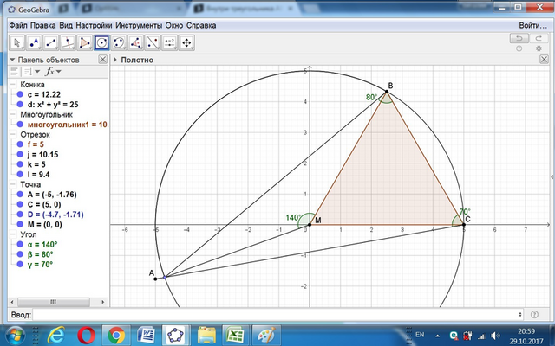The width and height of the screenshot is (555, 346).
Task: Open toolbar help question icon
Action: coord(519,48)
